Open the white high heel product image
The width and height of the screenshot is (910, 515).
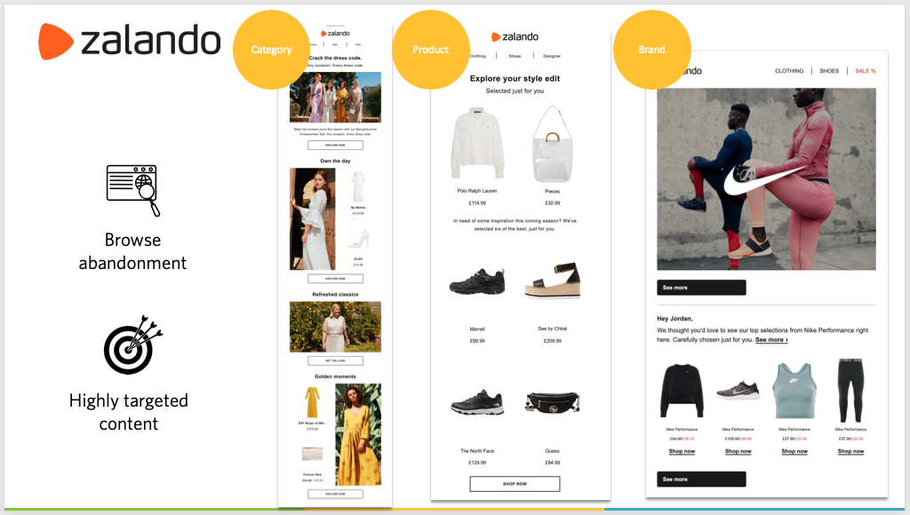tap(359, 240)
